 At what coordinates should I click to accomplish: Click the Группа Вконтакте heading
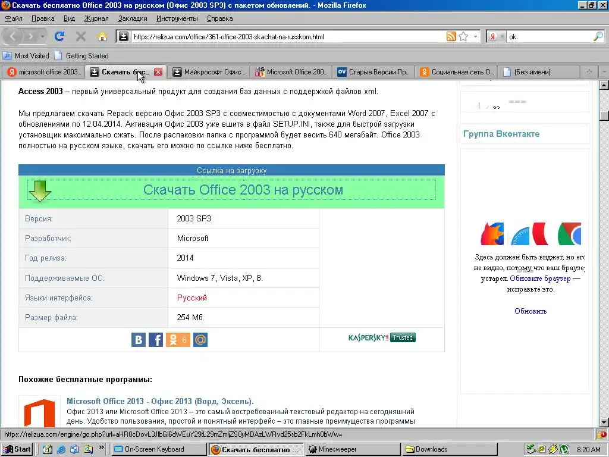pos(501,134)
